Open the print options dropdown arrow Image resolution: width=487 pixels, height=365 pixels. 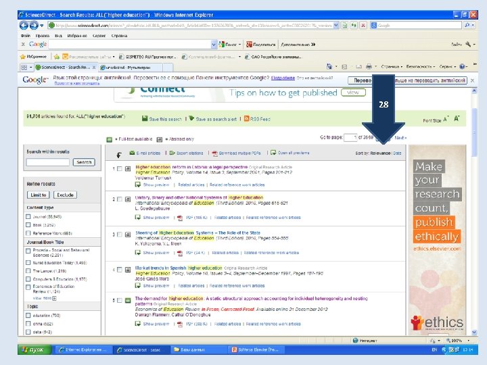tap(375, 66)
